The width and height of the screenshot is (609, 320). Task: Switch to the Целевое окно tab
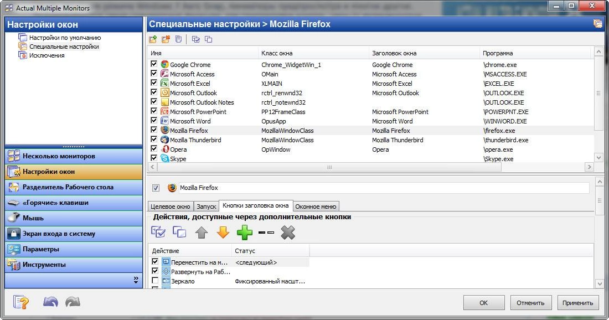pyautogui.click(x=171, y=207)
